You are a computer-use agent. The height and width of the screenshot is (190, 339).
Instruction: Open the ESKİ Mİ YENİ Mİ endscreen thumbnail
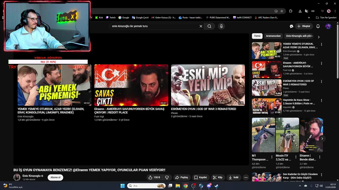pyautogui.click(x=208, y=85)
